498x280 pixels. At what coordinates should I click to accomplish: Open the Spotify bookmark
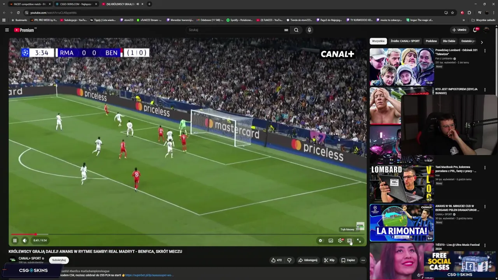[x=239, y=20]
